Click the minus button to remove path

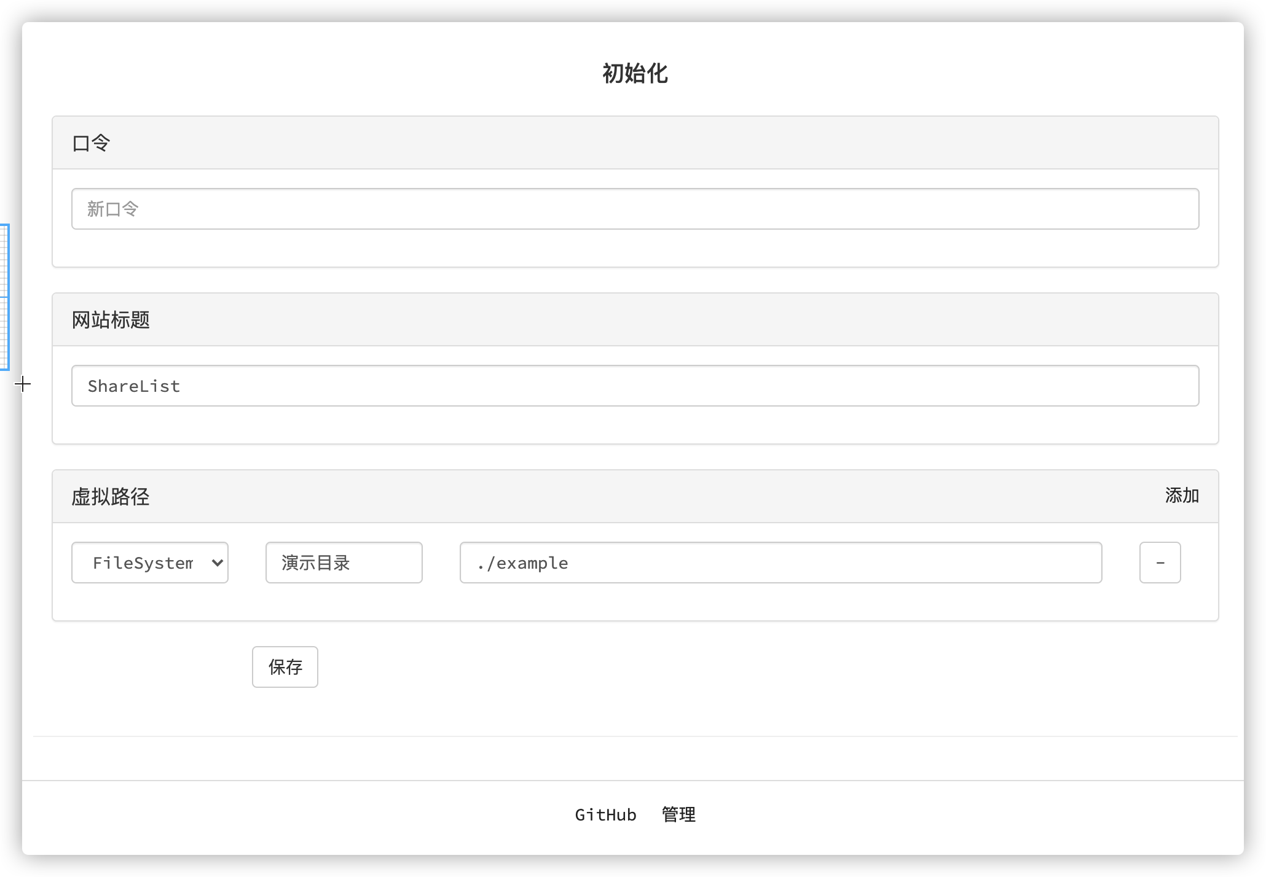[1160, 563]
